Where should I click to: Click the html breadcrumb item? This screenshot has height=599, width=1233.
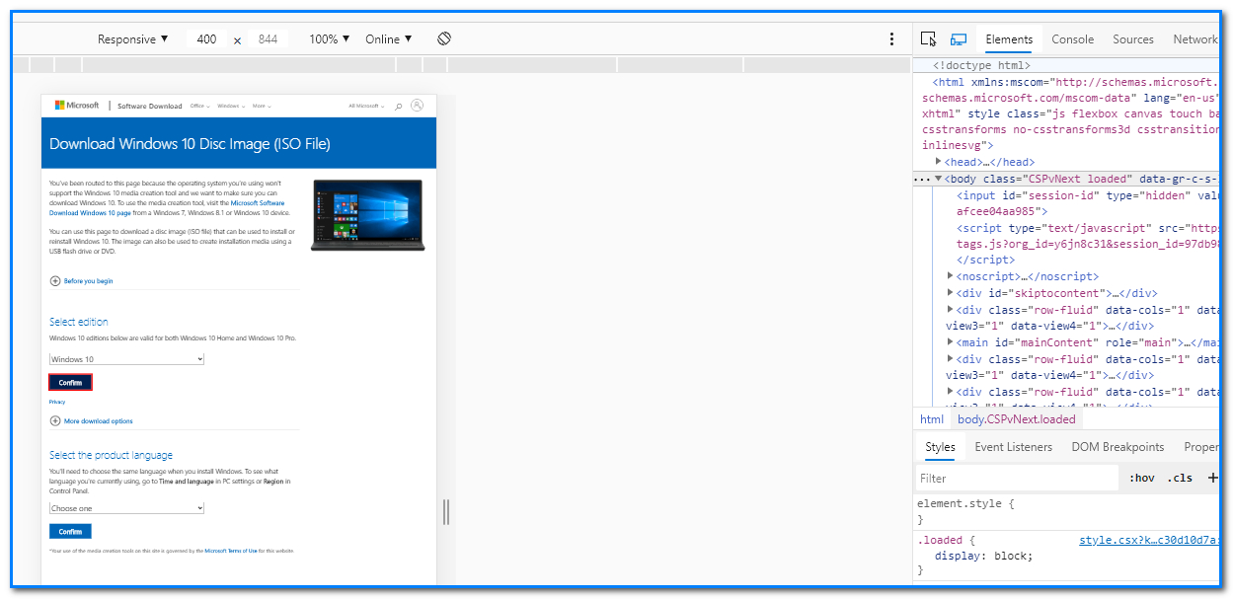click(x=932, y=419)
